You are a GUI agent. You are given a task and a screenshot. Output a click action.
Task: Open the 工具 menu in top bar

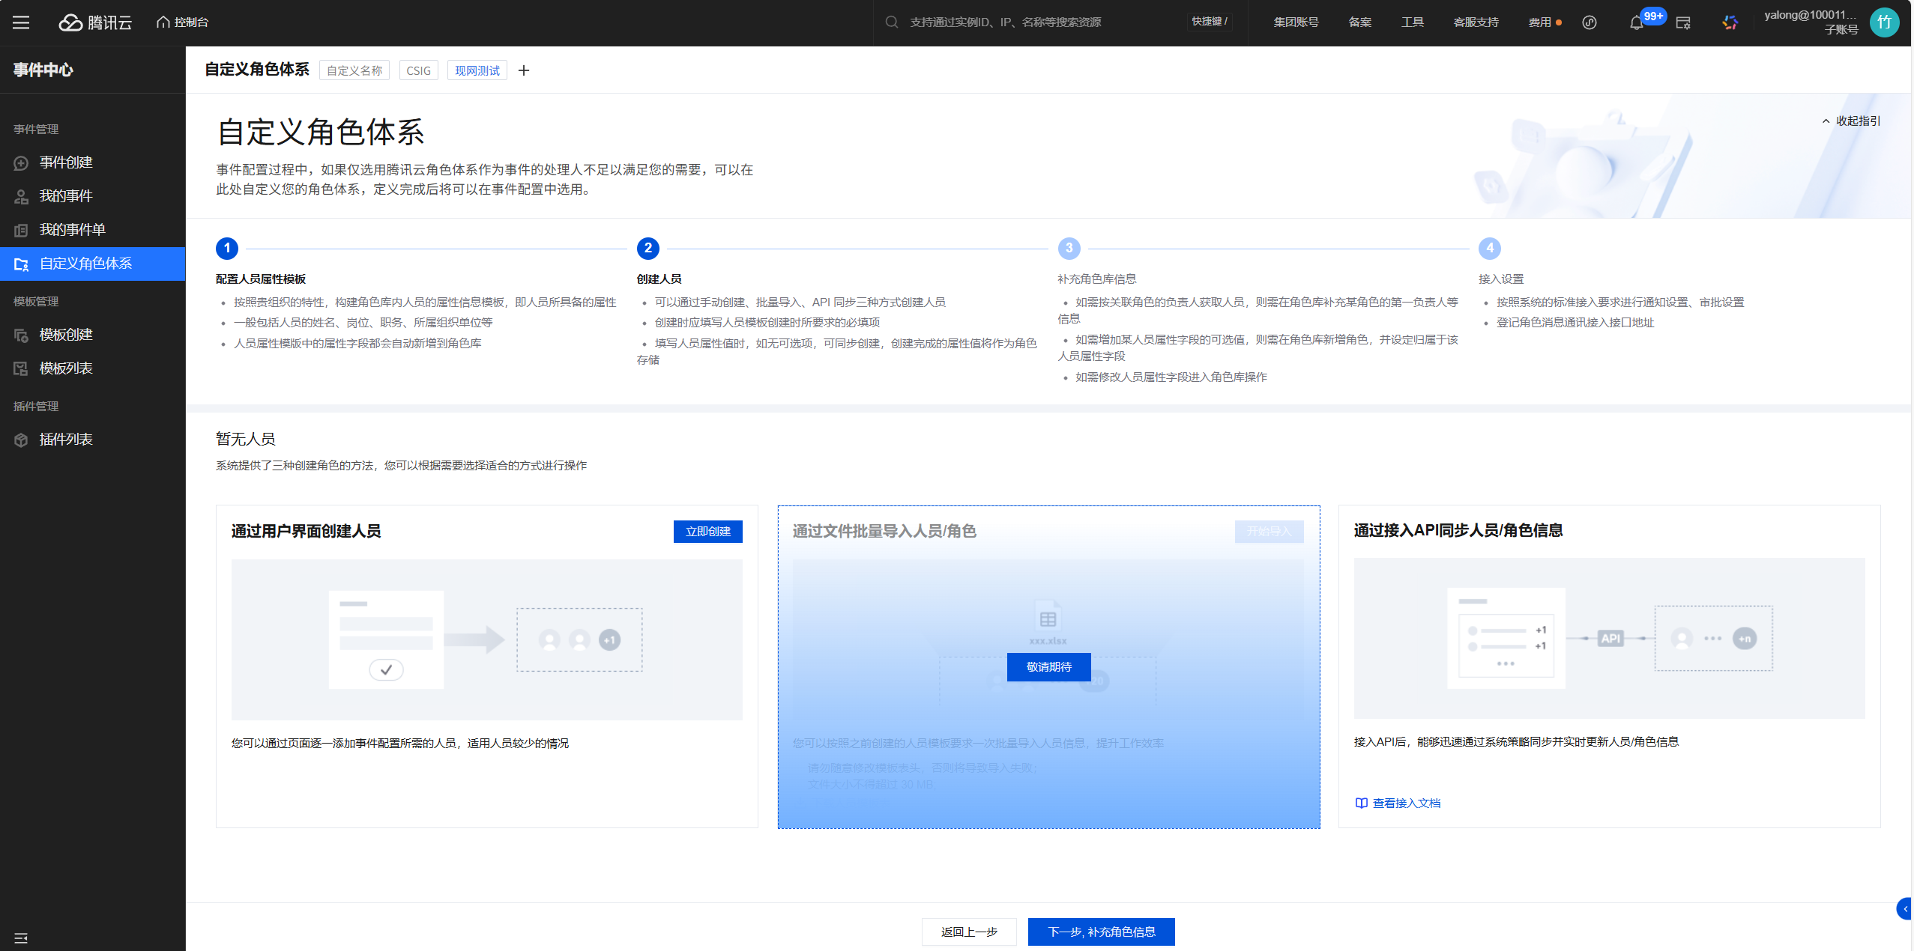tap(1412, 22)
